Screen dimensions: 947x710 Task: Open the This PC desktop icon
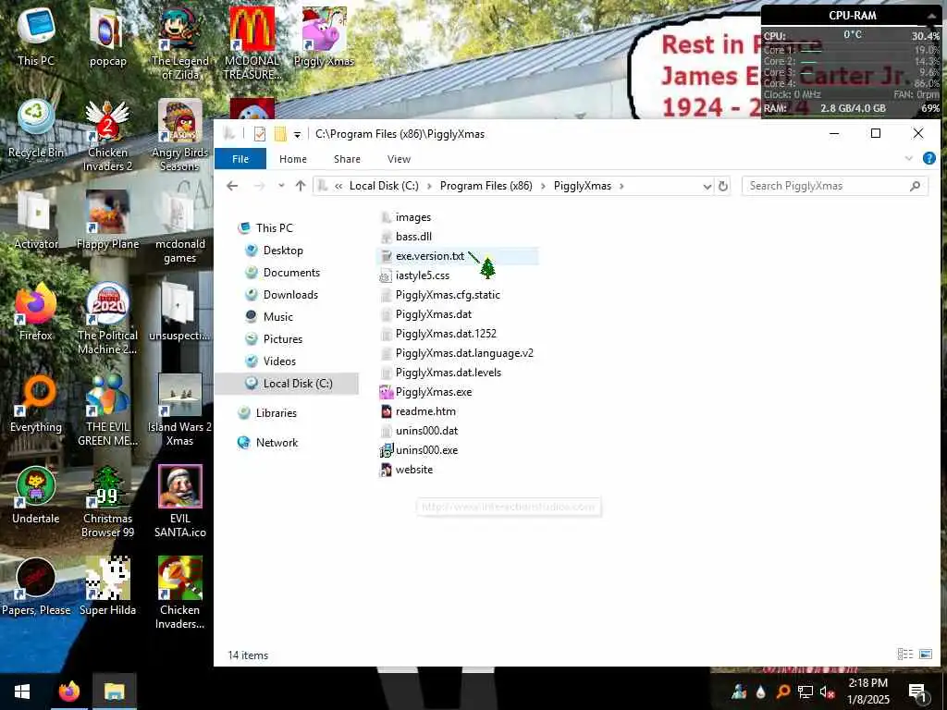tap(36, 34)
